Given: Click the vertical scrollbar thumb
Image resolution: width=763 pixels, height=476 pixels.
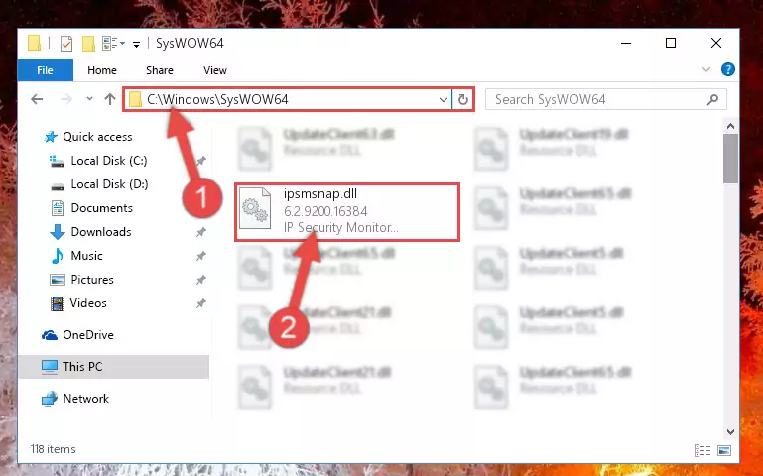Looking at the screenshot, I should coord(730,159).
